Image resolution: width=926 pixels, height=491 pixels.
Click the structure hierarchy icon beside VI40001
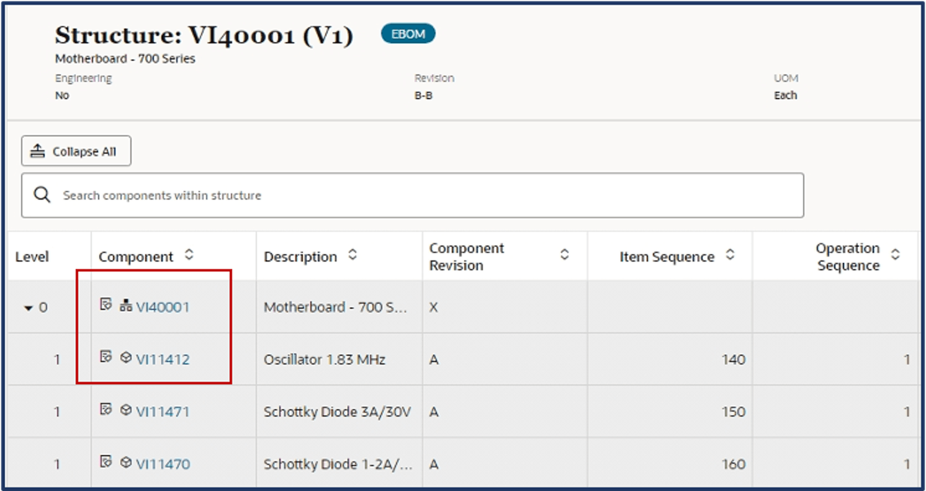point(125,305)
